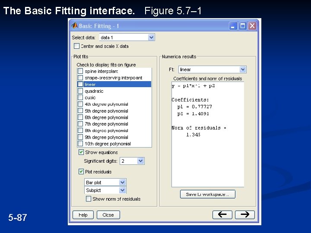Check 9th degree polynomial fit
311x233 pixels.
pos(80,137)
